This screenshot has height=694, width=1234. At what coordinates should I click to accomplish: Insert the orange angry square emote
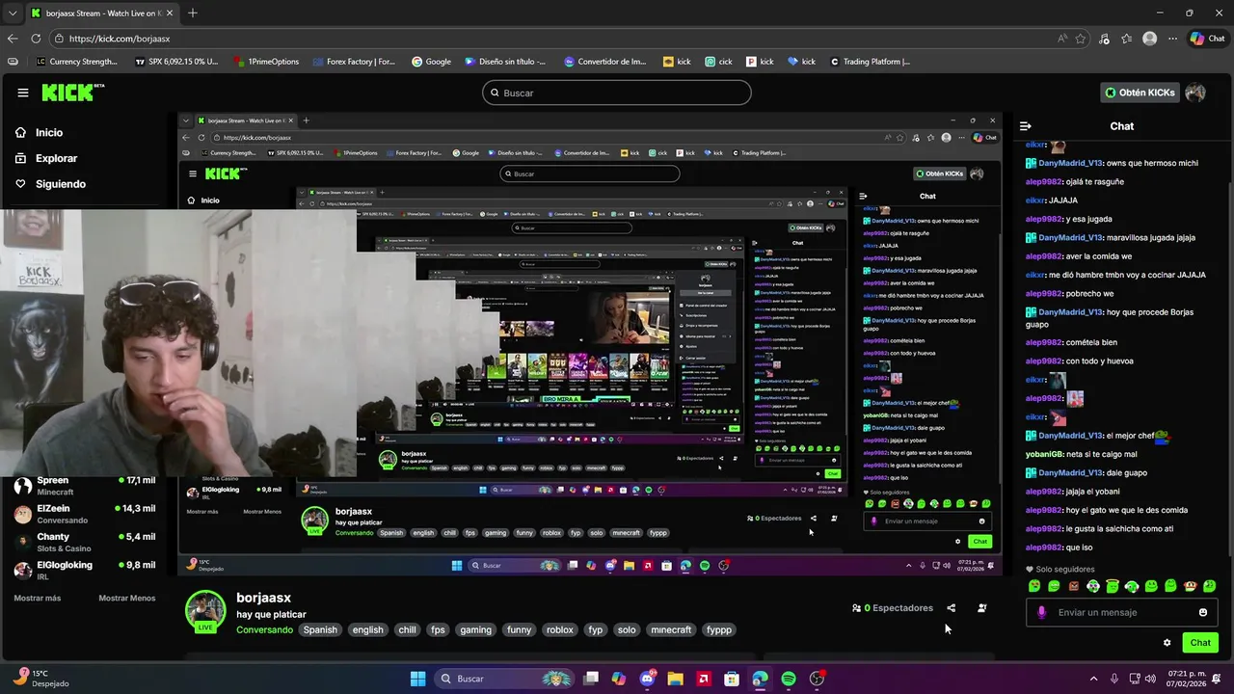coord(1074,586)
